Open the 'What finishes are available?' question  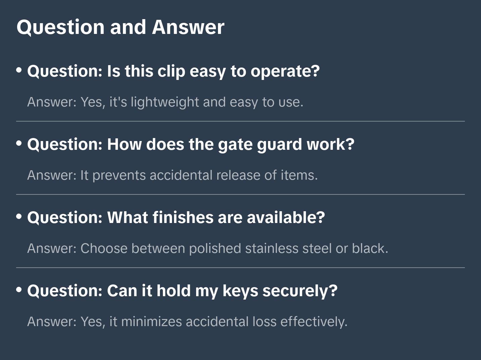pos(176,218)
